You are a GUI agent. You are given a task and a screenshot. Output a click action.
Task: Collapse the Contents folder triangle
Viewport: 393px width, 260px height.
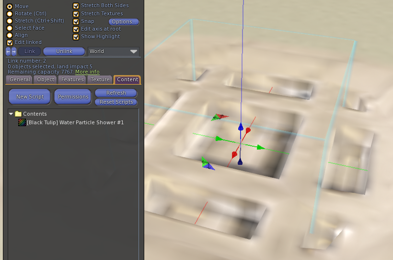[11, 114]
